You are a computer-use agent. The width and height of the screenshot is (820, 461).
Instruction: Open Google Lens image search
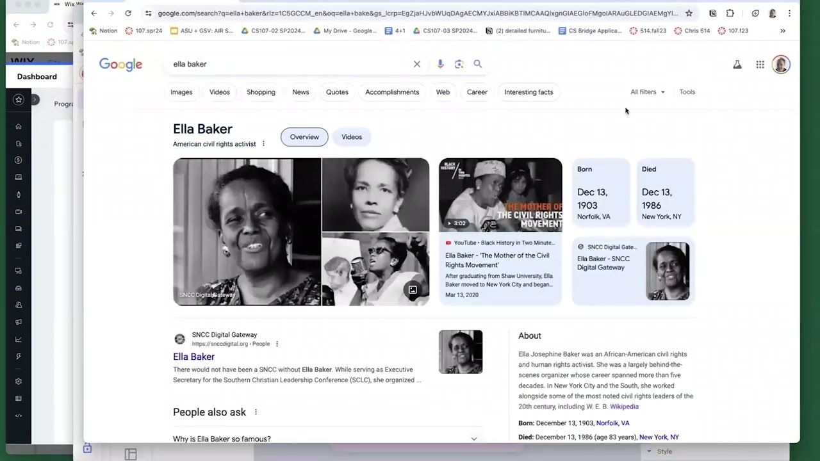(x=459, y=64)
